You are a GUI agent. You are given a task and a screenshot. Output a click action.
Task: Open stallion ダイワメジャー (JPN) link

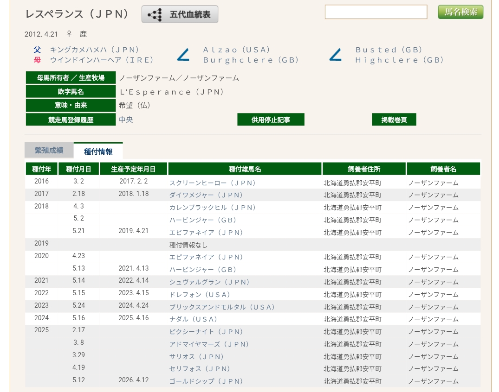point(206,195)
